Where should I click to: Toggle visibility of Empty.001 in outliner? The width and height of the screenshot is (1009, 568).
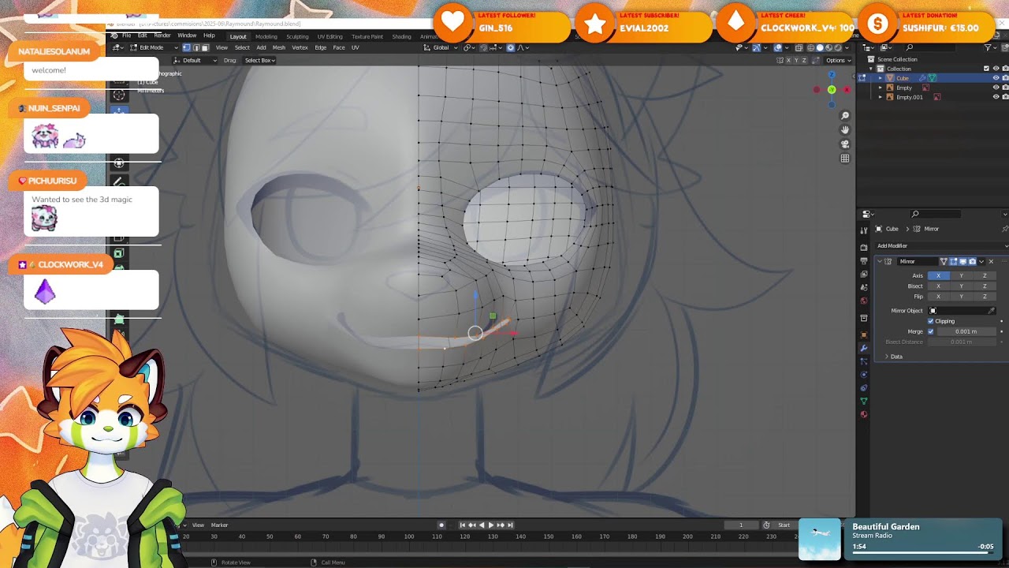pyautogui.click(x=996, y=97)
